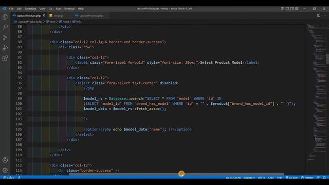
Task: Click 'border-success' on line 113
Action: point(97,170)
